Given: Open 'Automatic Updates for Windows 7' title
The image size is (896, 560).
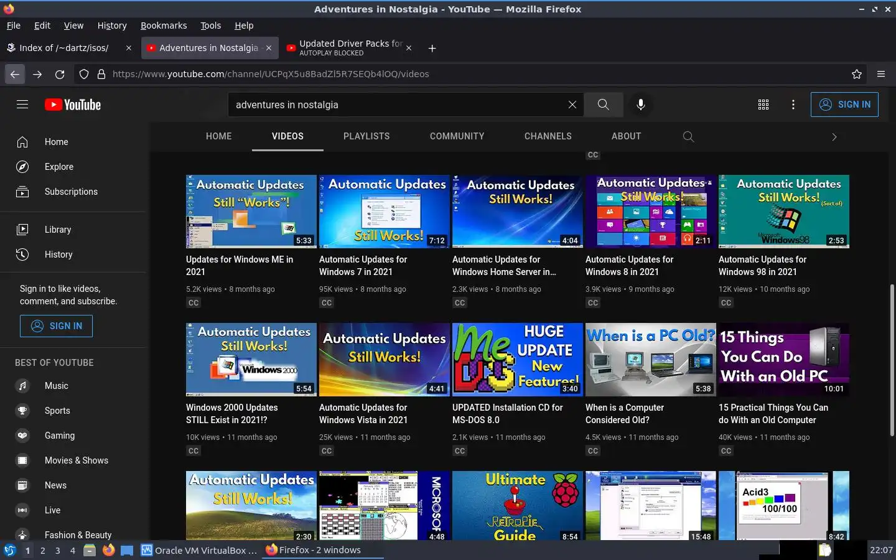Looking at the screenshot, I should [x=363, y=266].
